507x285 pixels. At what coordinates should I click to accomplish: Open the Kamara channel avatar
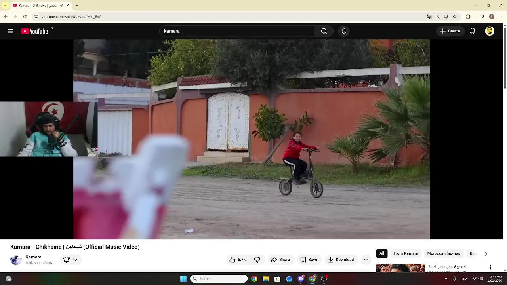pyautogui.click(x=16, y=260)
